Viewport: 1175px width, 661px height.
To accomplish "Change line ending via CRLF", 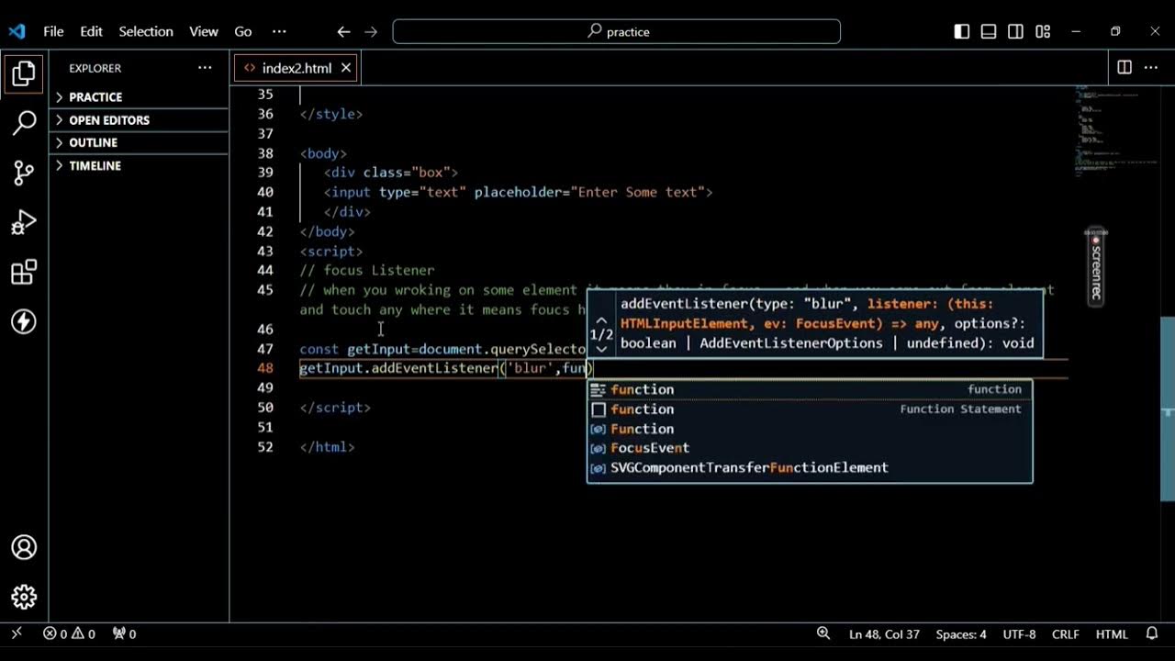I will click(1066, 633).
